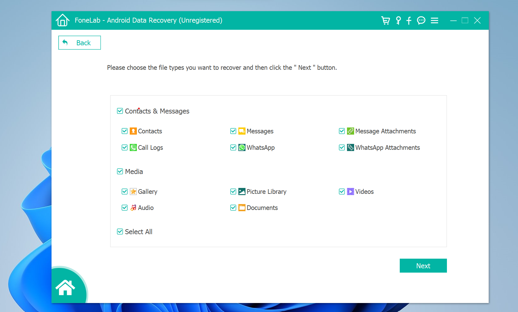Toggle the Call Logs checkbox
Viewport: 518px width, 312px height.
pos(124,147)
